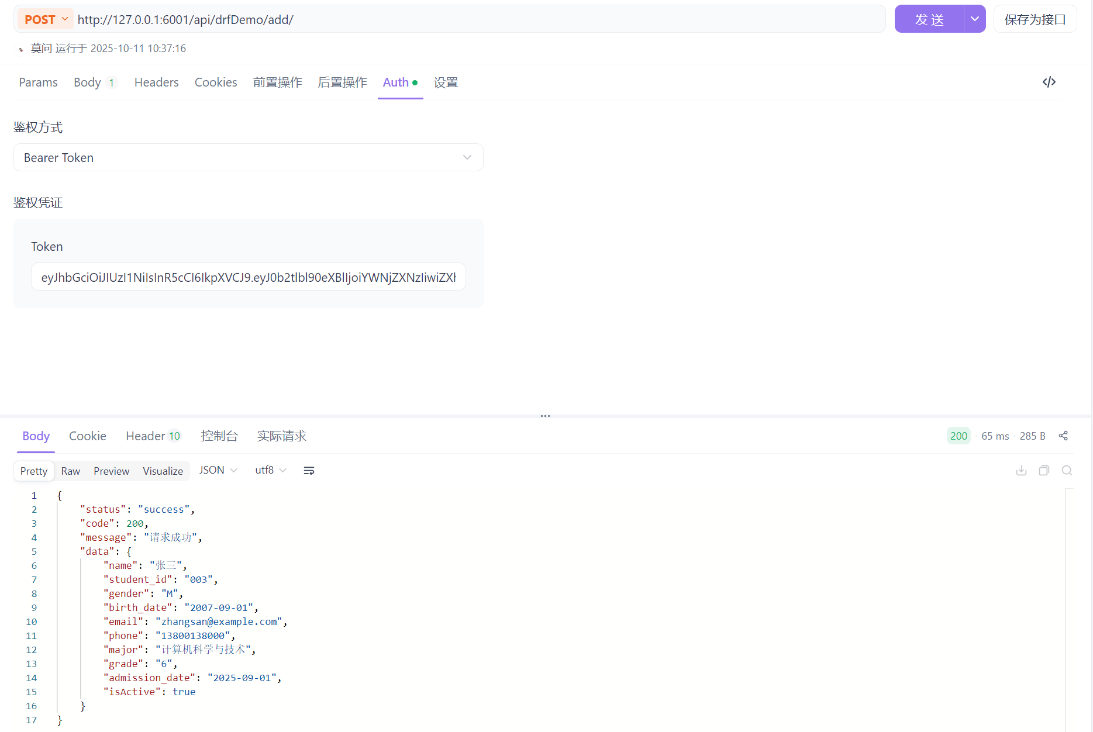Open the 前置操作 tab
The image size is (1093, 732).
[277, 82]
